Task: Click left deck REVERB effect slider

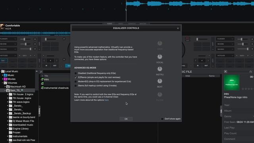Action: (x=25, y=44)
